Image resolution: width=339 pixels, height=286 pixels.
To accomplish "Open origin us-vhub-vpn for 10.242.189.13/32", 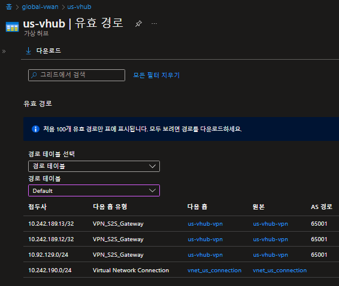I will coord(271,224).
